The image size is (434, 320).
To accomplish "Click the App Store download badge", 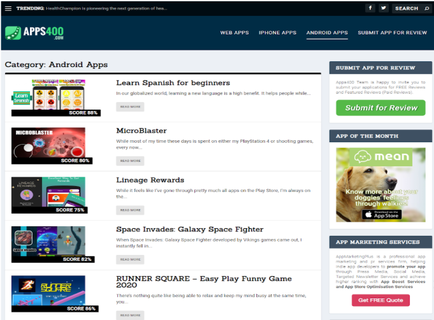I will pyautogui.click(x=380, y=214).
